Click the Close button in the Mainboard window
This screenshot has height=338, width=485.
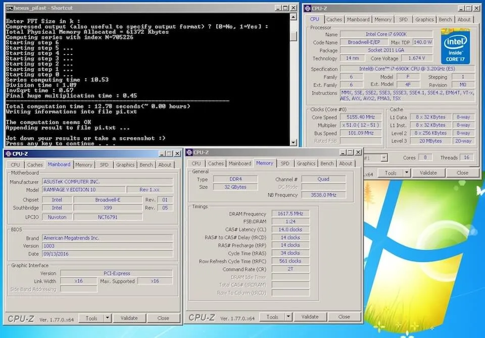point(163,318)
